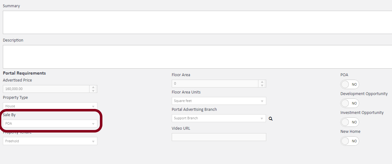Decrease Advertised Price with down arrow
The width and height of the screenshot is (392, 164).
coord(93,91)
